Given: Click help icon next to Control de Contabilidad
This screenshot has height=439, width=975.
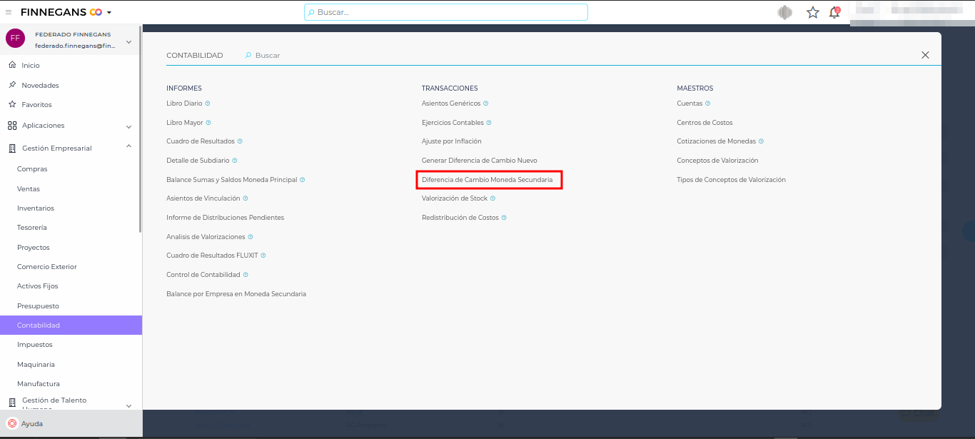Looking at the screenshot, I should (246, 275).
